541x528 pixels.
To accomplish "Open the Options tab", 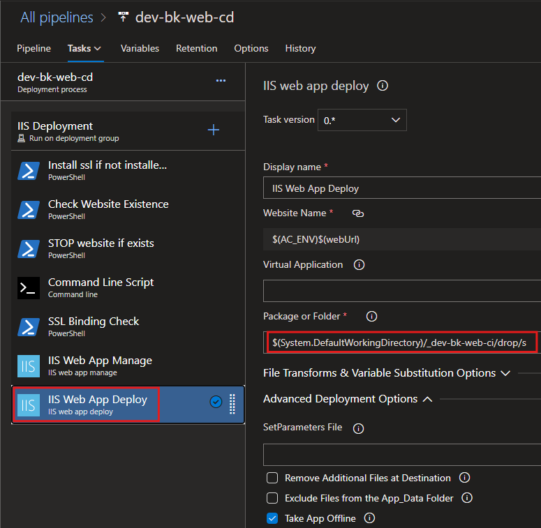I will (251, 48).
